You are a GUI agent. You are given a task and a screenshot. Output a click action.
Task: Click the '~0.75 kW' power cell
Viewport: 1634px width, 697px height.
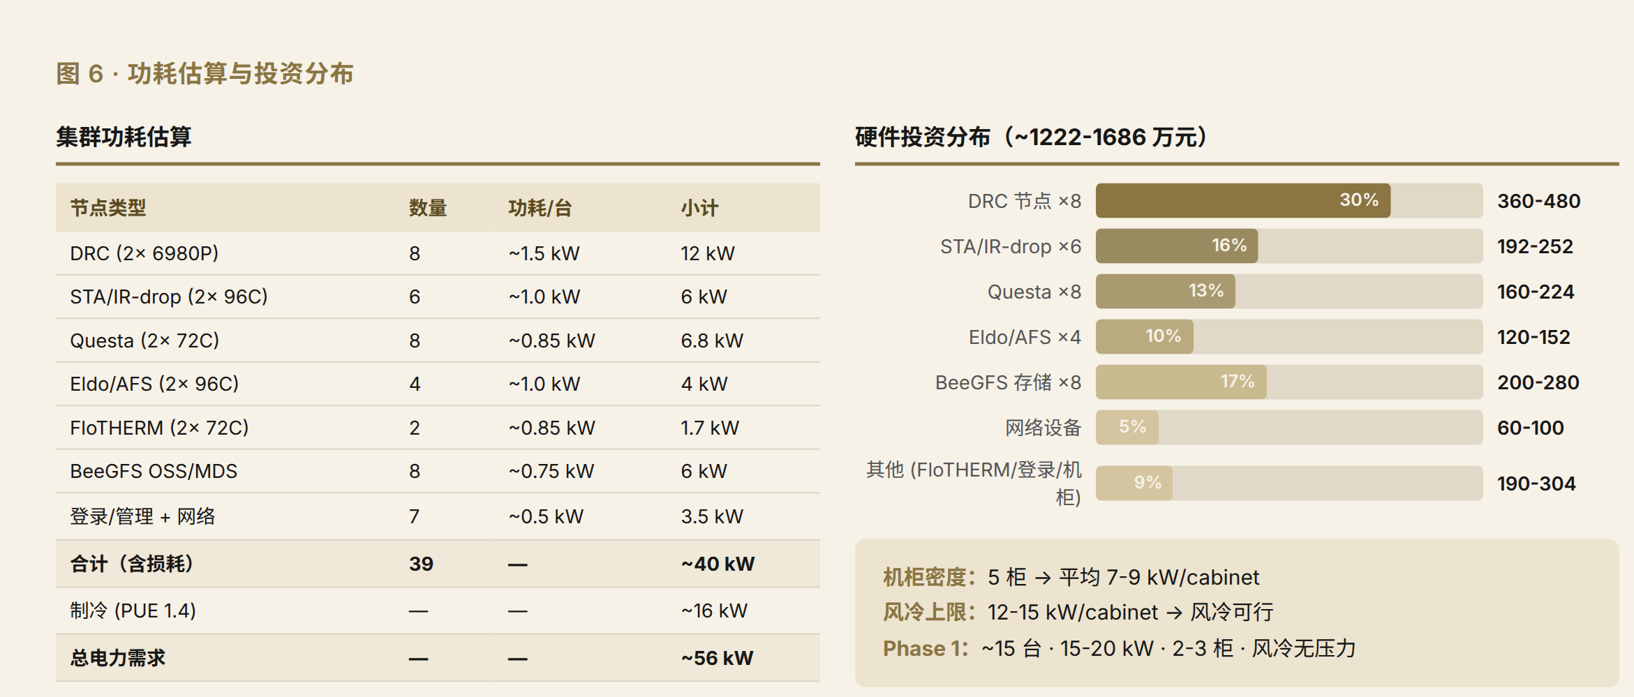pos(551,471)
